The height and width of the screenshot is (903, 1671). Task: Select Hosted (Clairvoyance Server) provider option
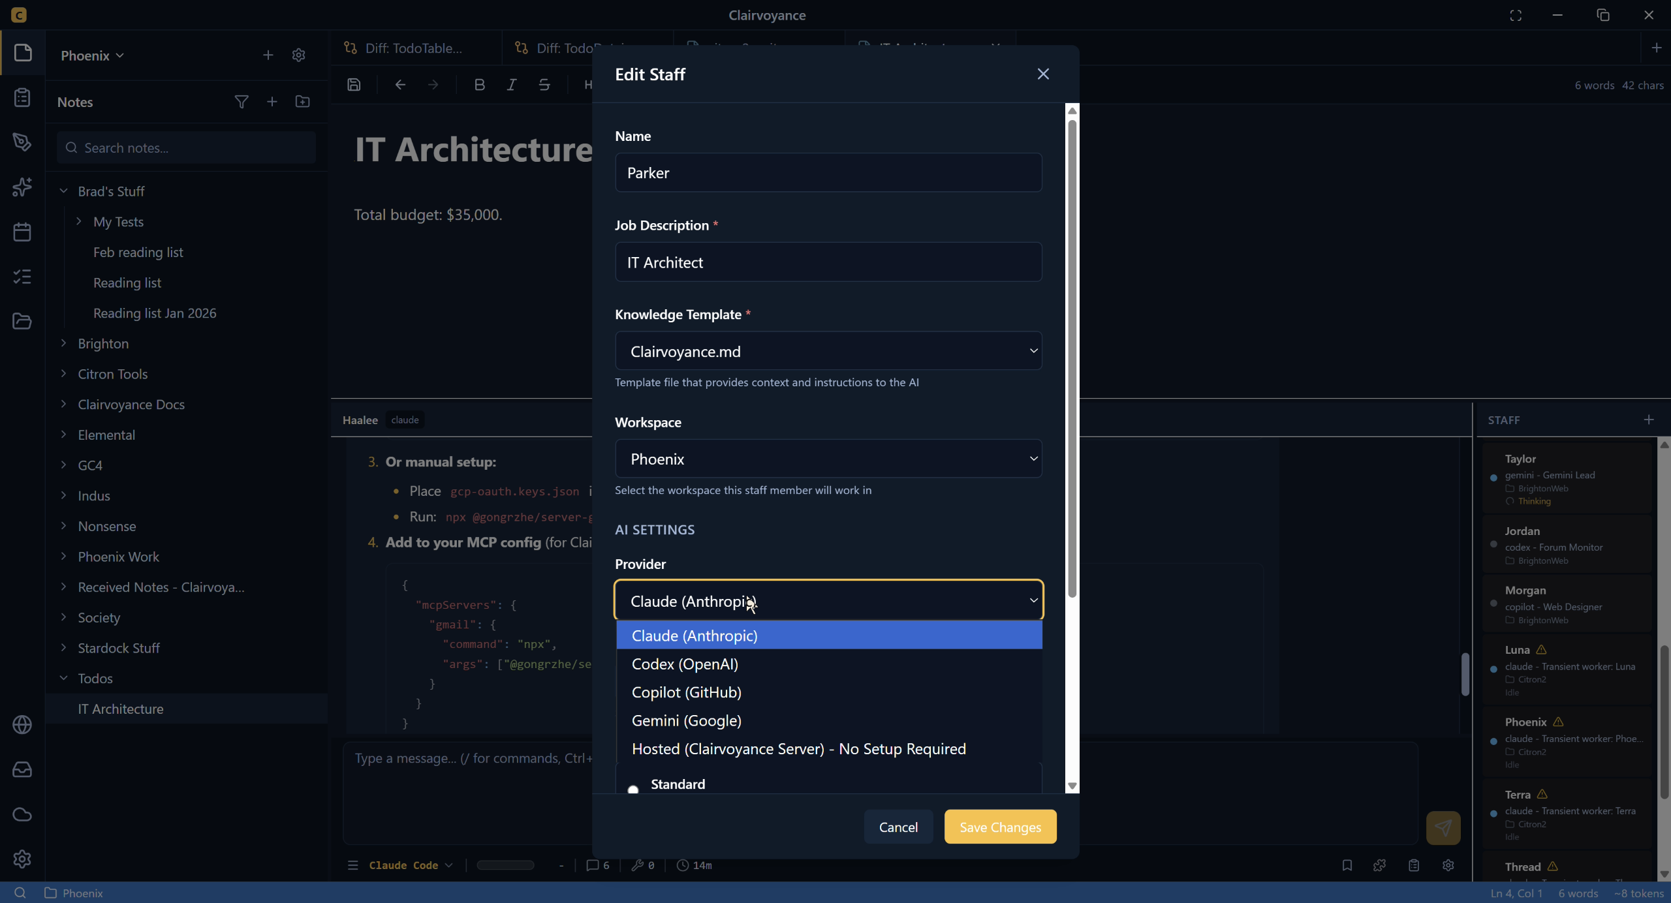[x=798, y=748]
